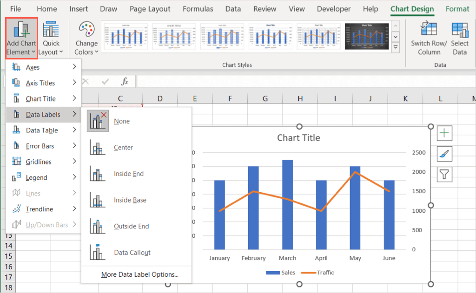Select Outside End data label option
This screenshot has height=293, width=476.
click(131, 226)
